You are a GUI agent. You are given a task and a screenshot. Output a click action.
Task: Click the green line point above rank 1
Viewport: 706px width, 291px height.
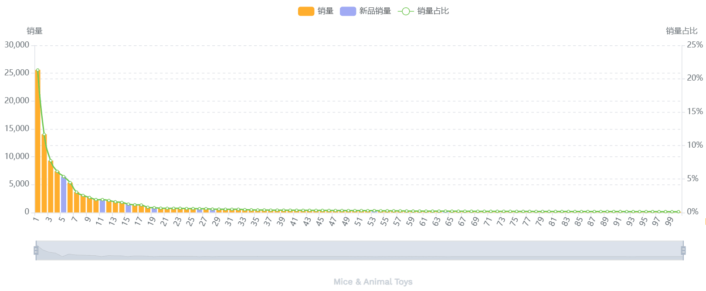pos(37,70)
